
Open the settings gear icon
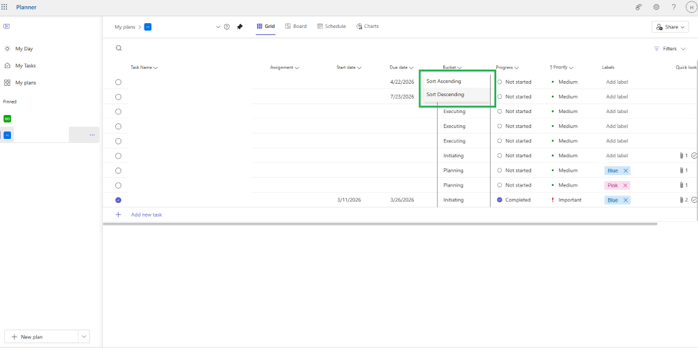(x=656, y=7)
